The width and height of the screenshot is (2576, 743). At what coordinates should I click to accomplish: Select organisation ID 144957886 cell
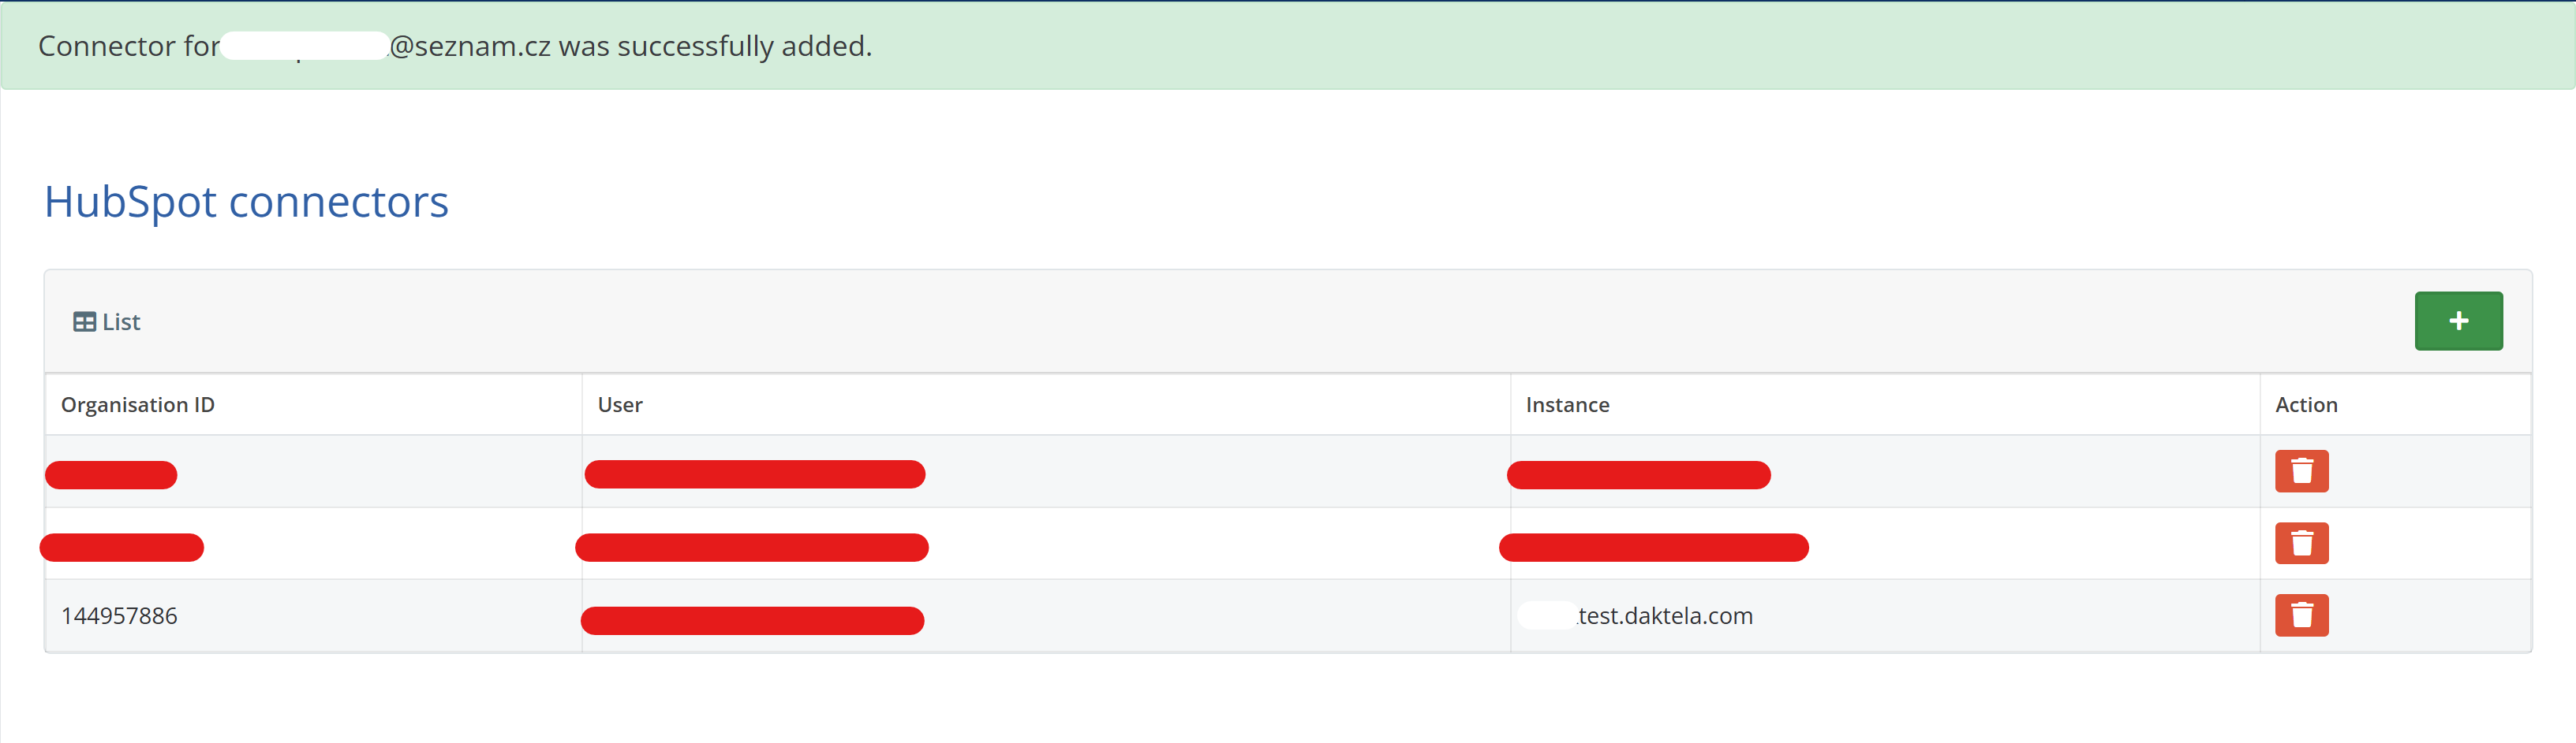[x=119, y=616]
